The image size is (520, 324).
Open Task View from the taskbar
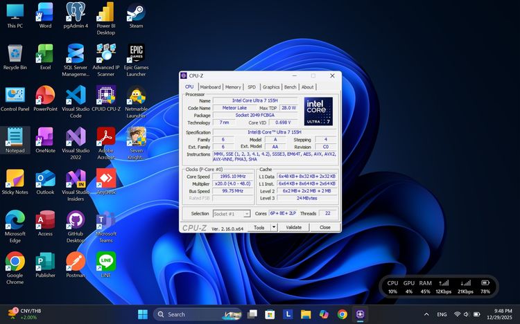[x=252, y=314]
